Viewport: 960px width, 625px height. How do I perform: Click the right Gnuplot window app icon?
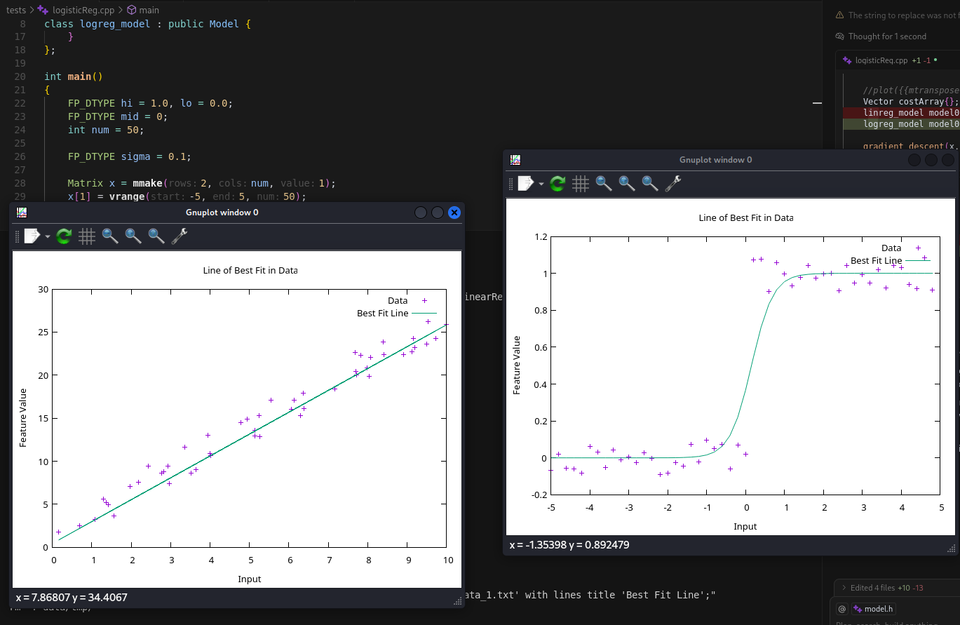click(515, 160)
